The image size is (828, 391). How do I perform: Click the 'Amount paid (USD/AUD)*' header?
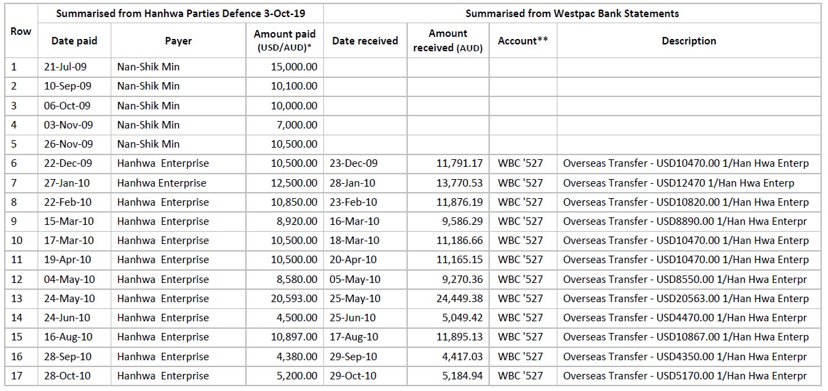tap(285, 41)
